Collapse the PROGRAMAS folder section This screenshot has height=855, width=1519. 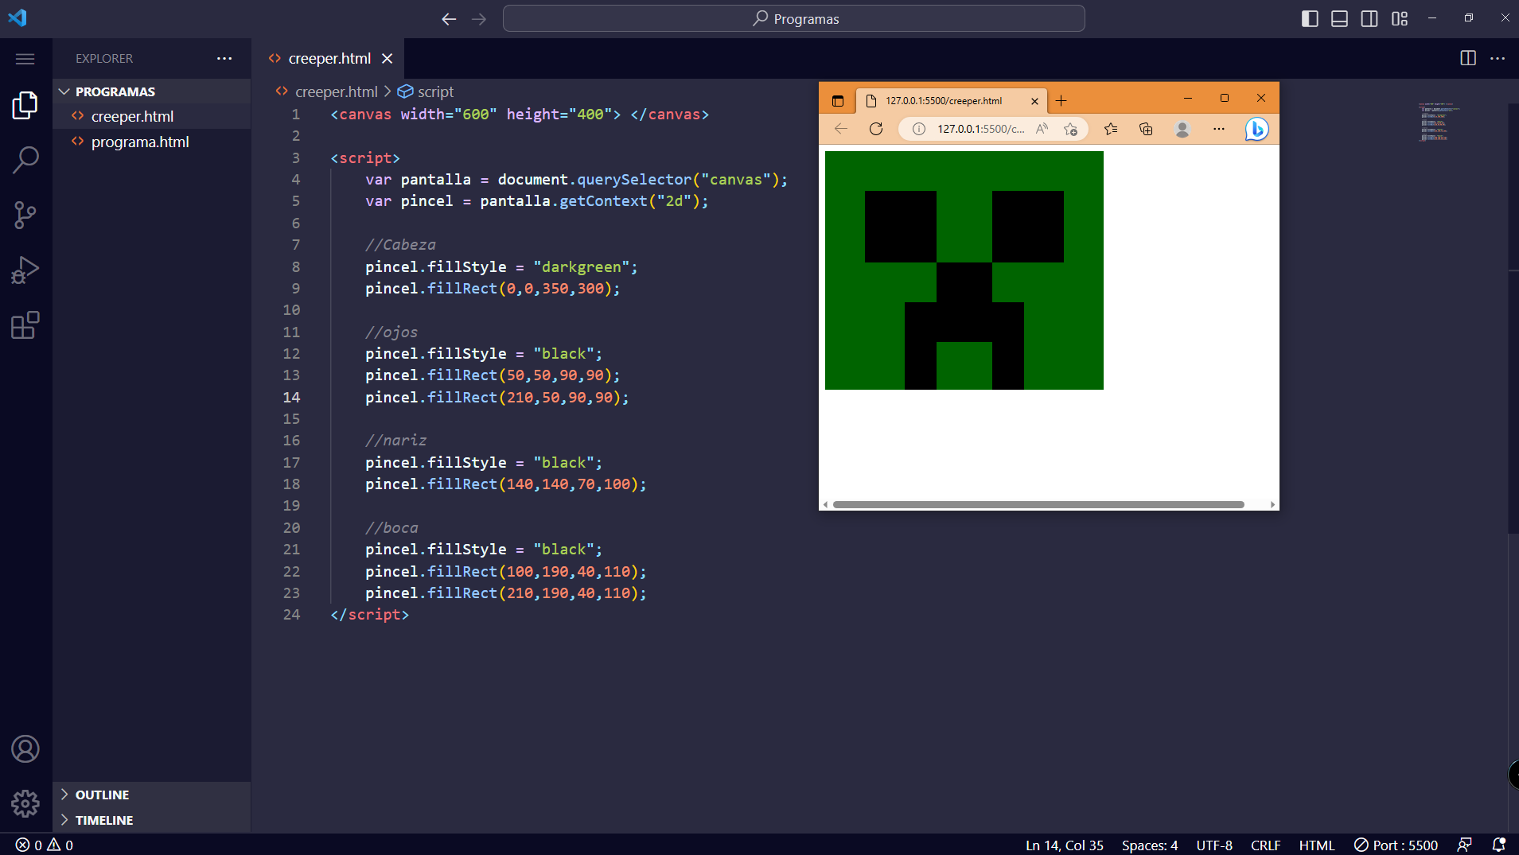151,91
